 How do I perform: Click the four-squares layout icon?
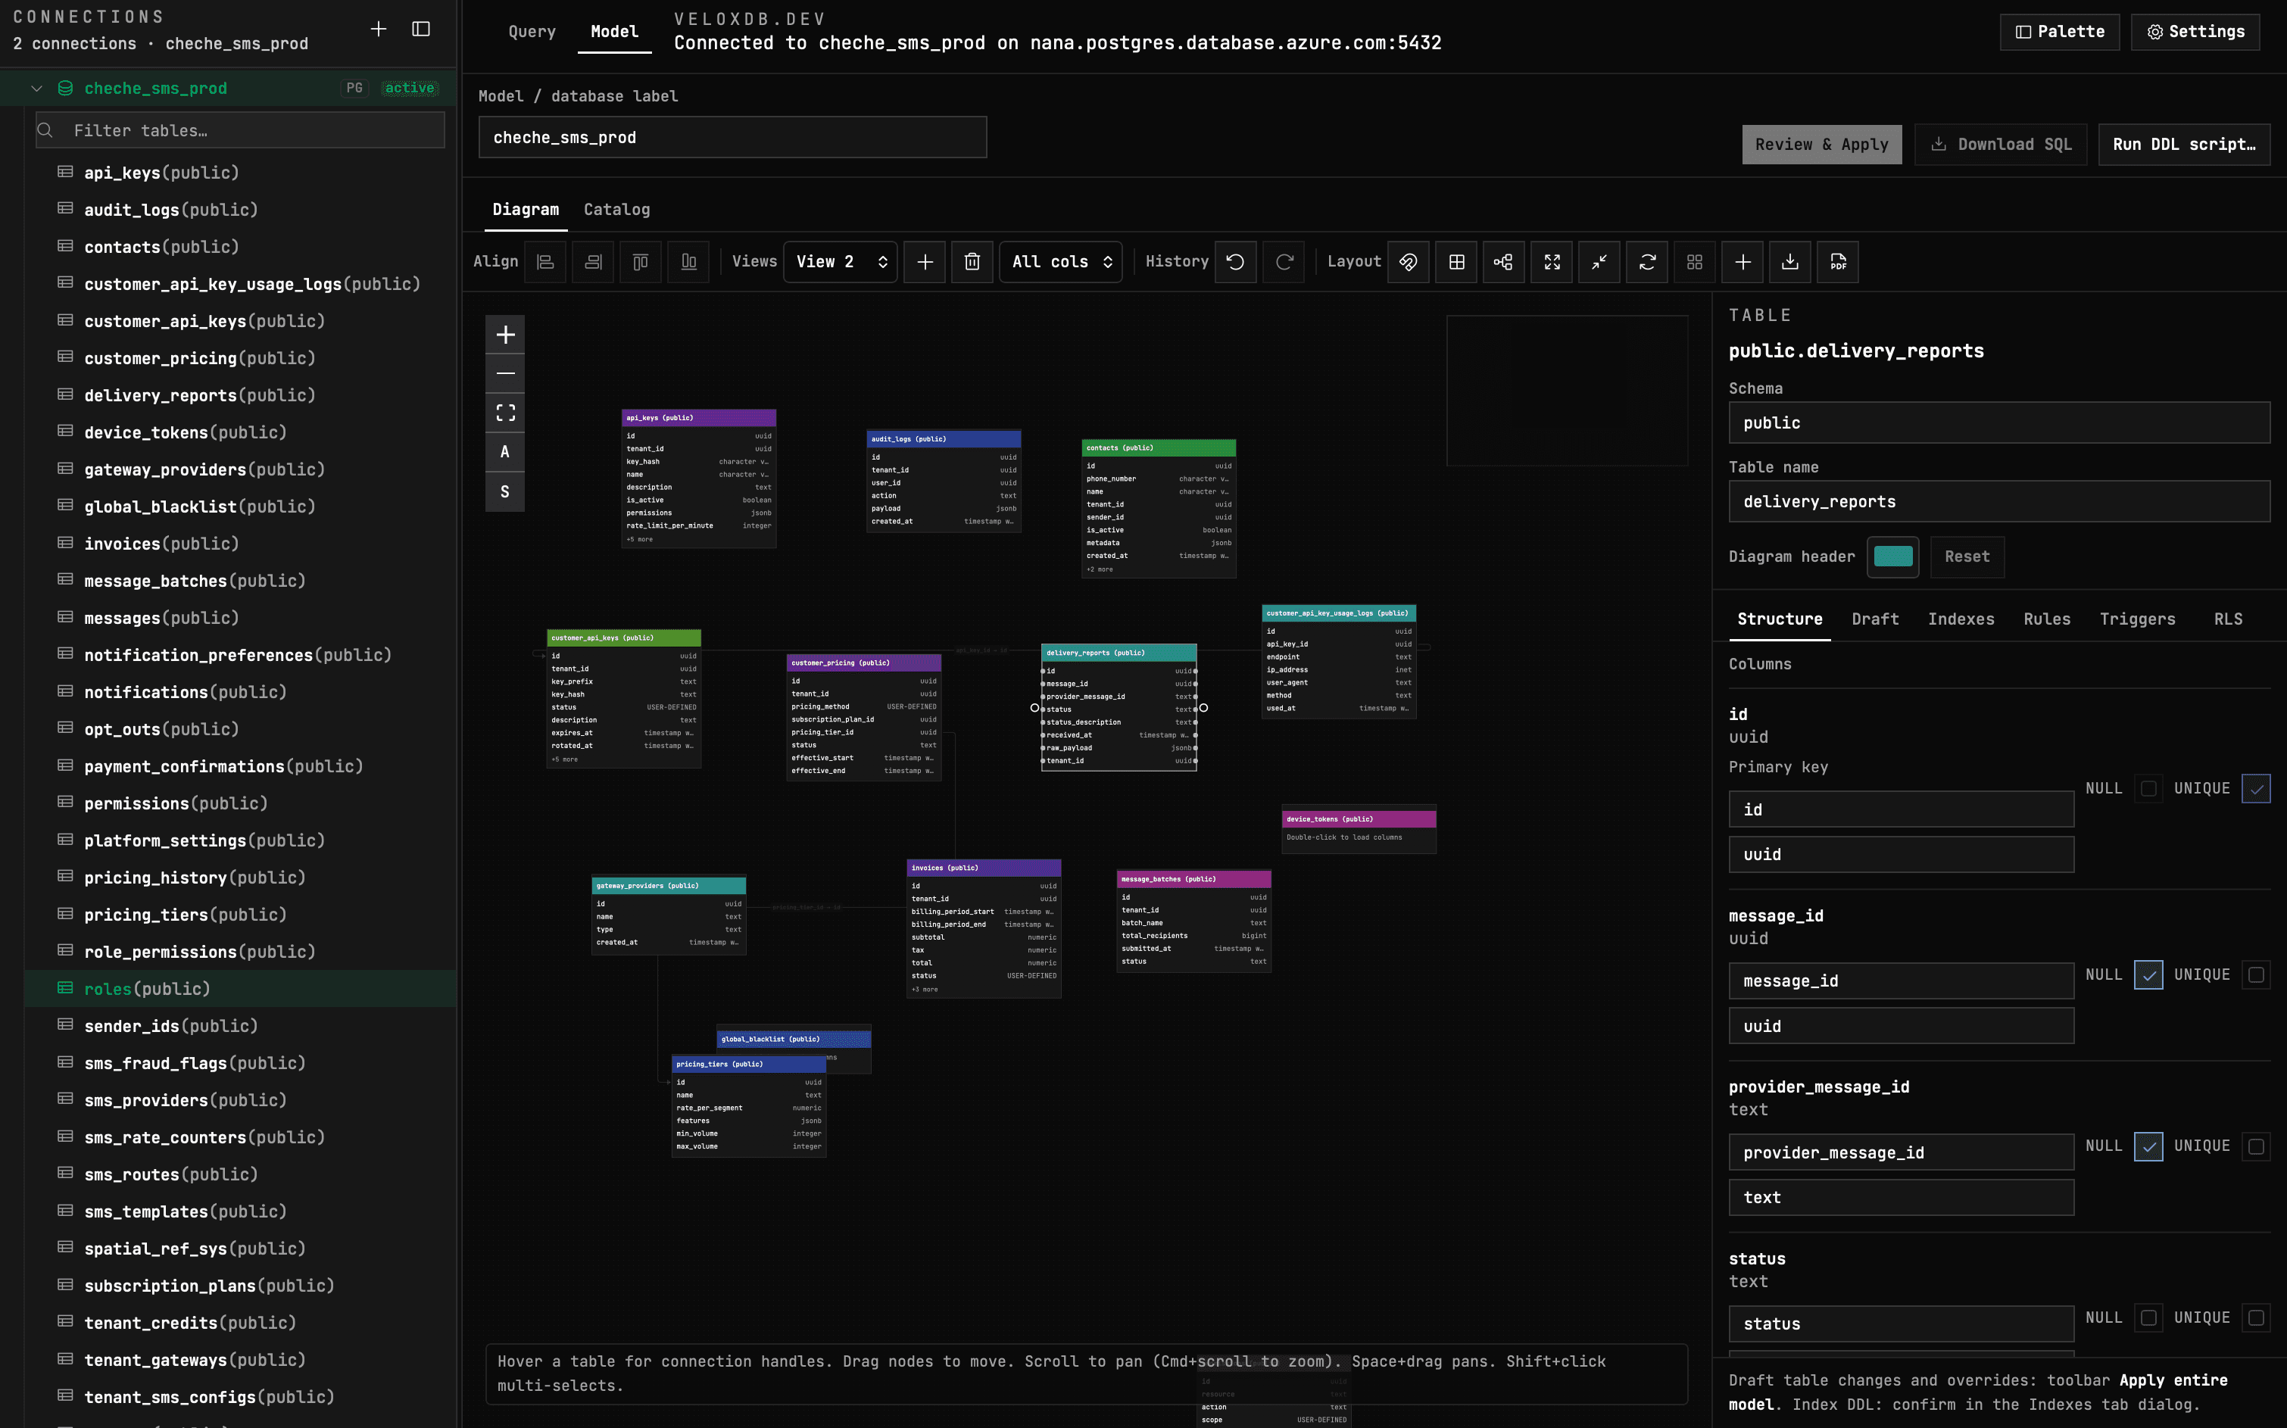[x=1695, y=262]
